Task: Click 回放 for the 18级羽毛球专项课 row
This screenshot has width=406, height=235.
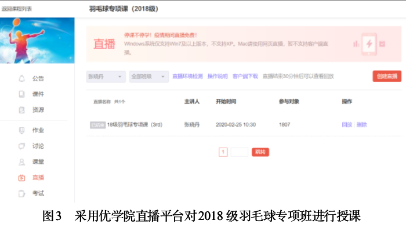Action: click(347, 124)
